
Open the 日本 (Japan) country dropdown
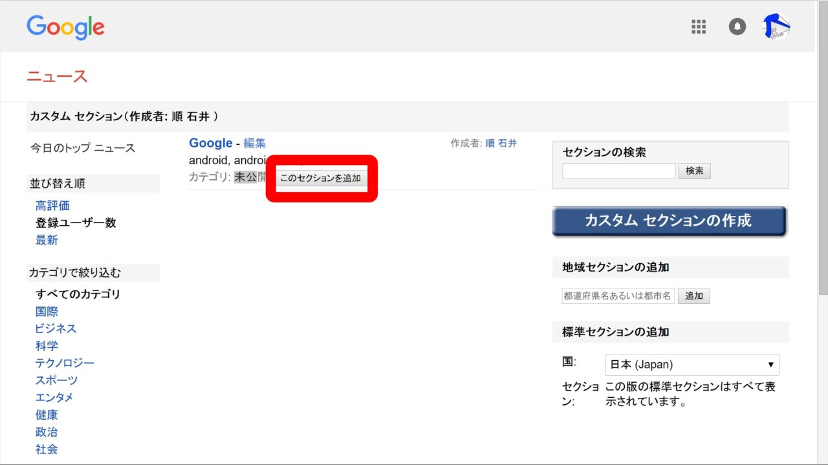click(692, 365)
